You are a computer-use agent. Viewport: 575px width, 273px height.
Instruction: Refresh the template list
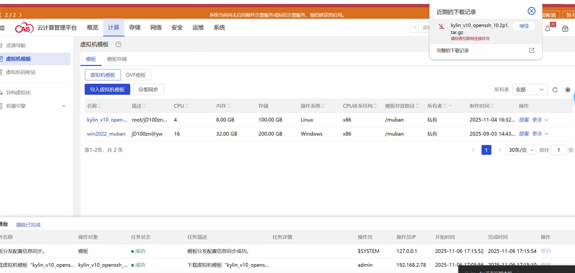coord(555,90)
